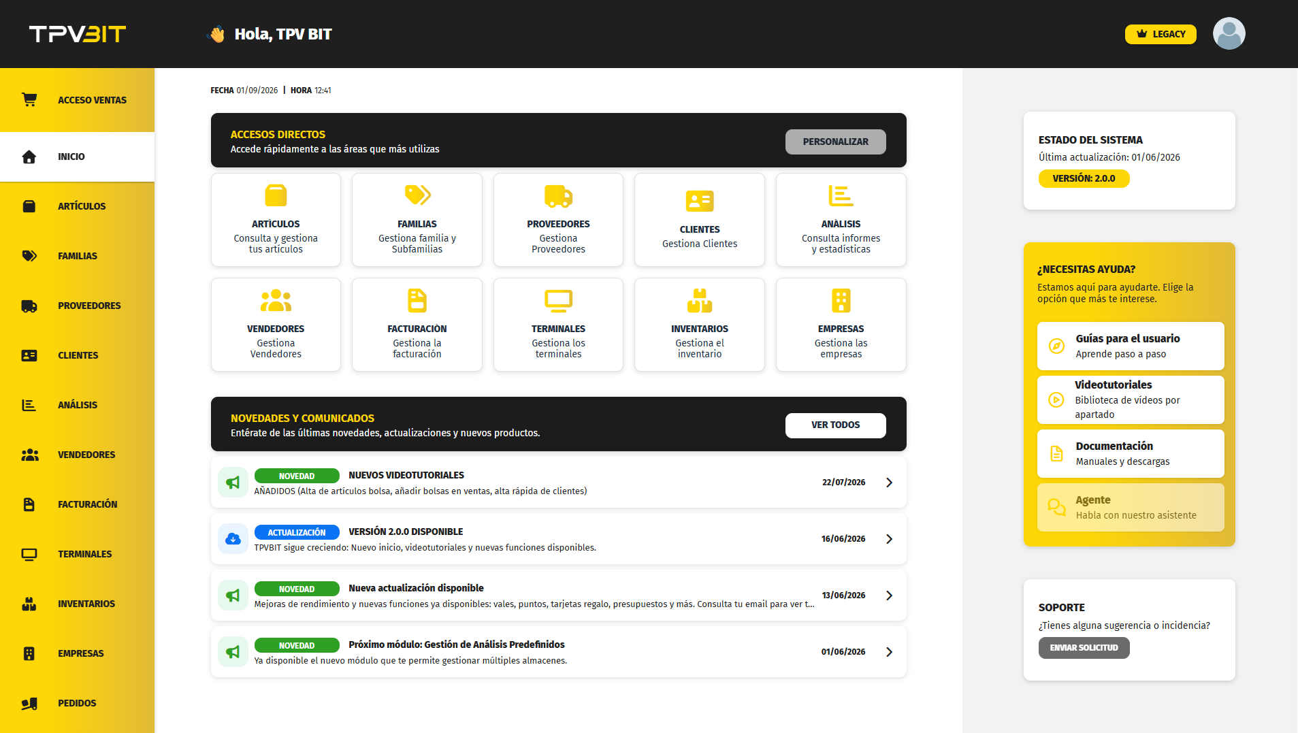Screen dimensions: 1298x733
Task: Open the user profile avatar
Action: pos(1229,33)
